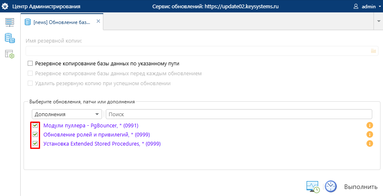Click the Имя резервной копии label
383x196 pixels.
(54, 41)
